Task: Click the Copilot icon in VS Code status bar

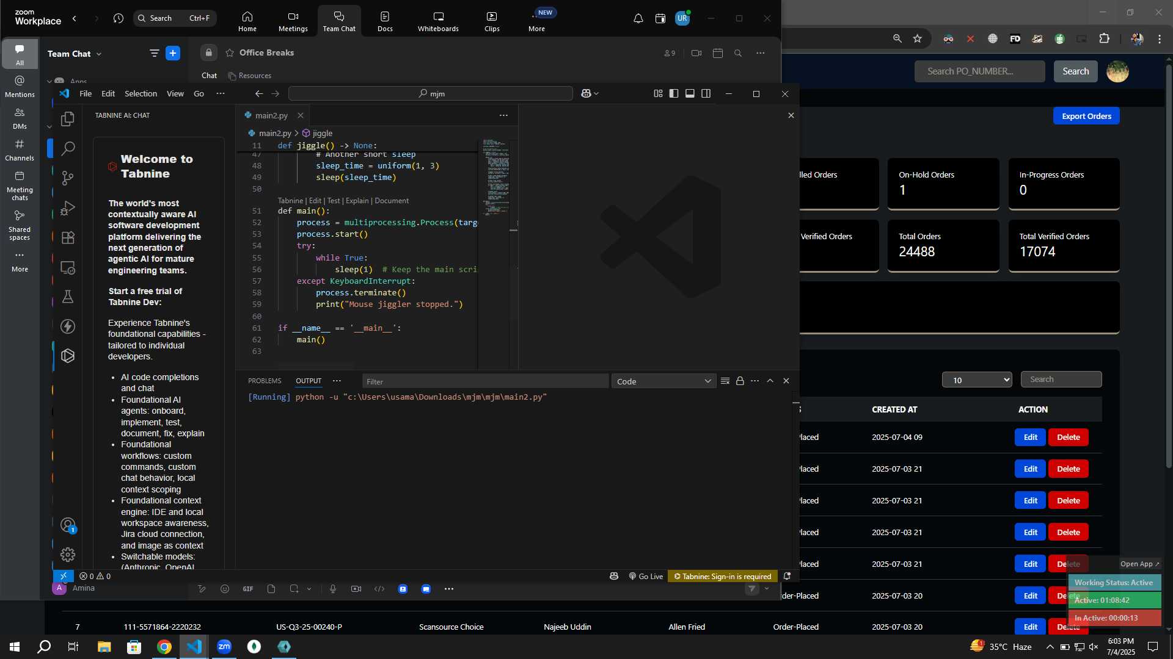Action: coord(614,576)
